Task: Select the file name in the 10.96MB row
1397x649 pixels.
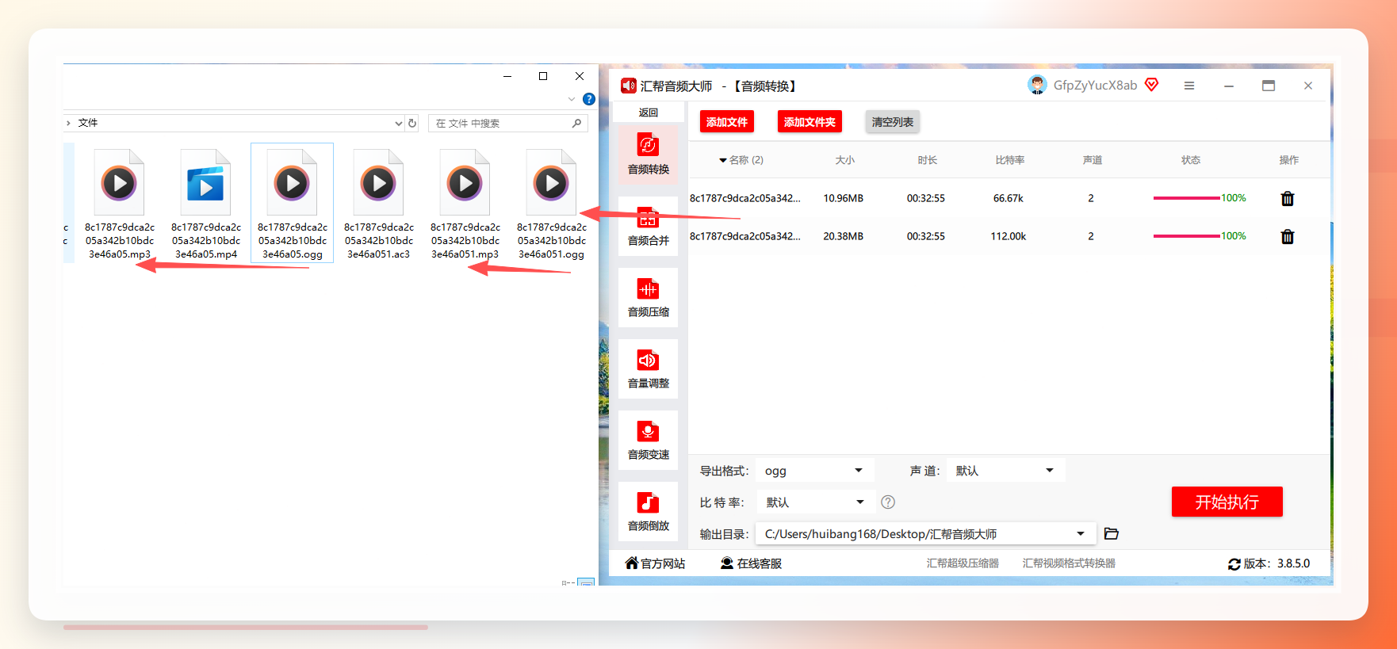Action: point(745,198)
